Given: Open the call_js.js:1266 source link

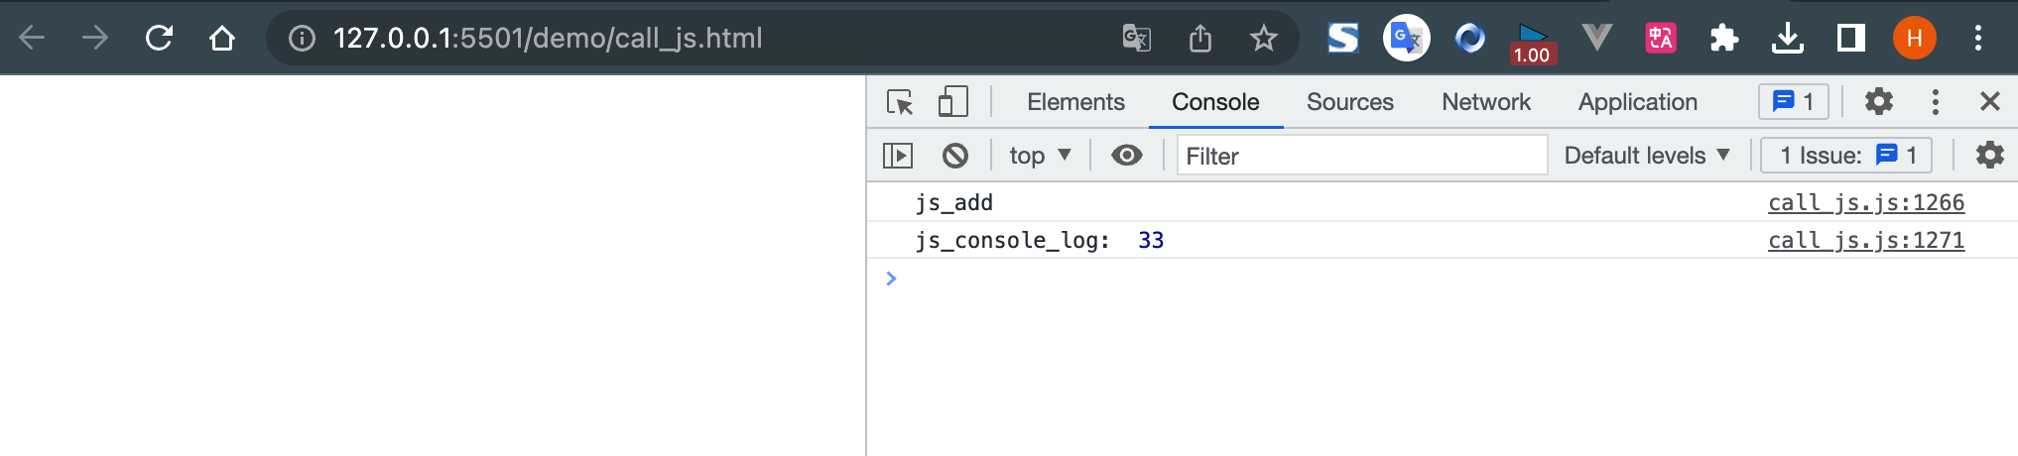Looking at the screenshot, I should (1865, 202).
